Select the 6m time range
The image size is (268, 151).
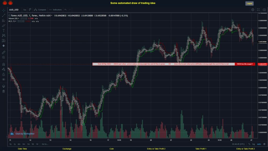[x=19, y=144]
